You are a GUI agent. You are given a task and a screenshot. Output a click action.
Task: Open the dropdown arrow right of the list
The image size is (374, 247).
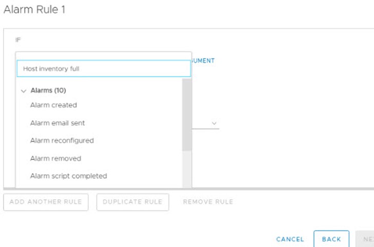214,123
